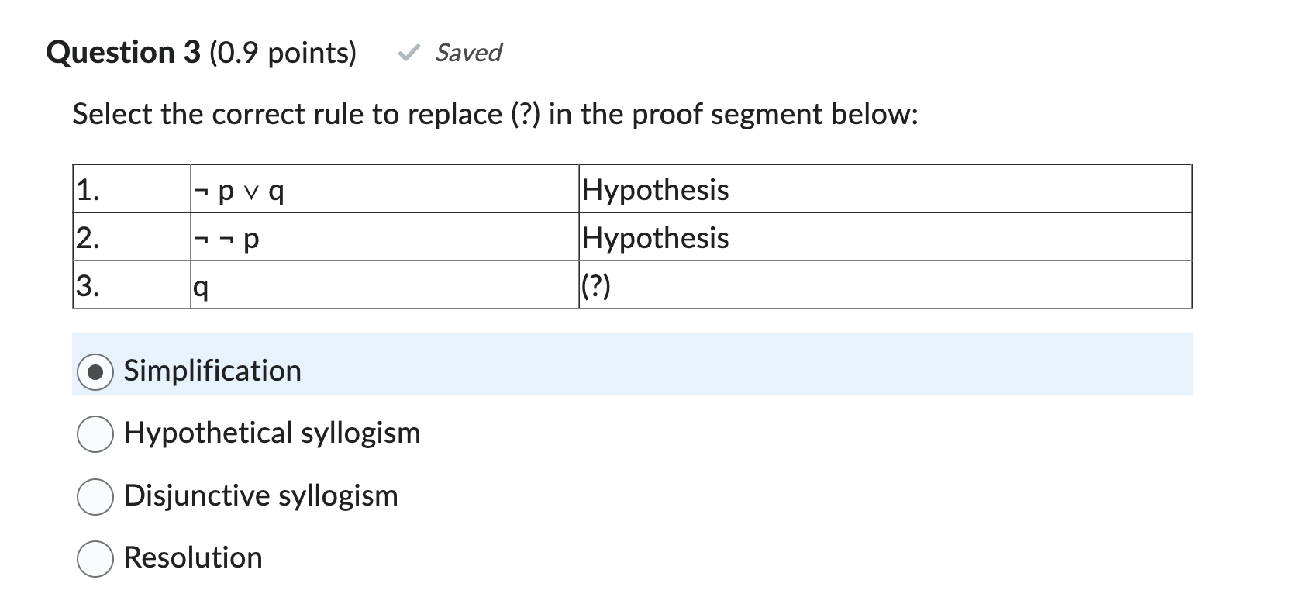Click the ¬ p ∨ q table cell
The image size is (1310, 611).
coord(384,189)
